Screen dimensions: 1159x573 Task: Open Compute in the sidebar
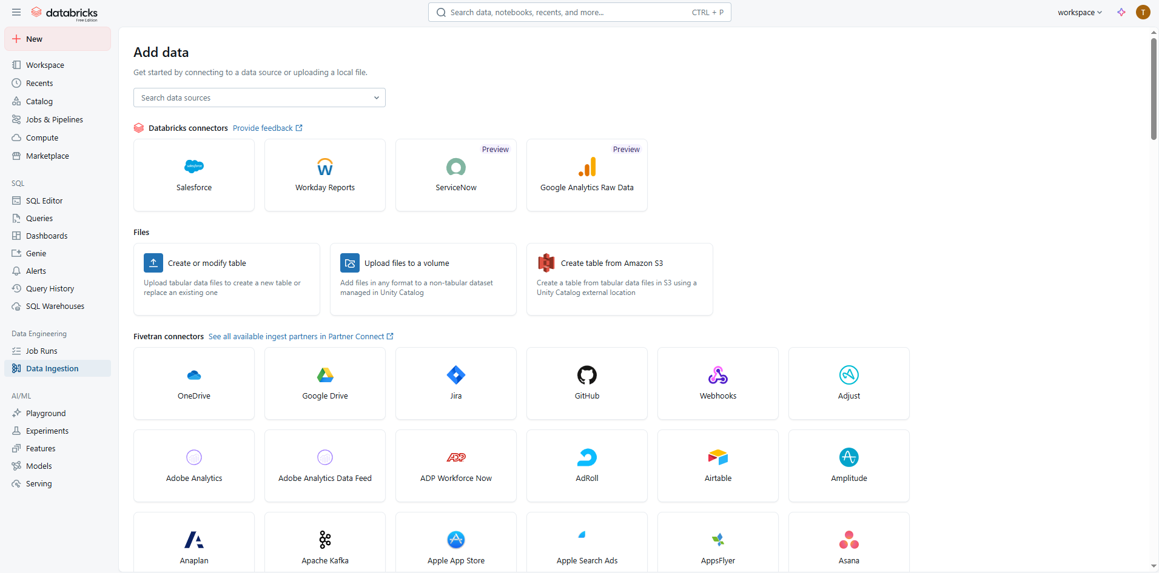[x=58, y=137]
